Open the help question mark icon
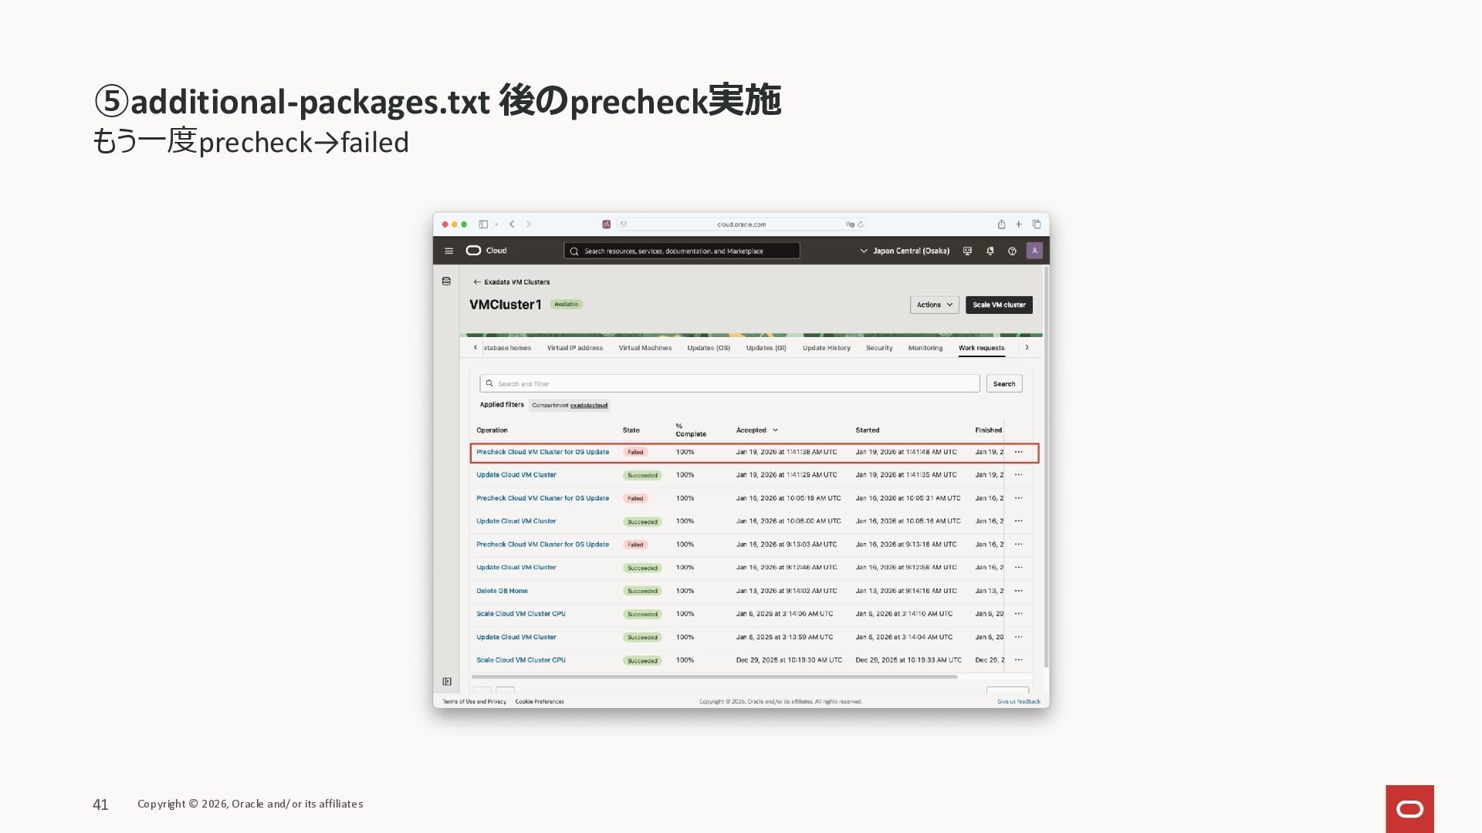Screen dimensions: 1482x833 click(1012, 251)
